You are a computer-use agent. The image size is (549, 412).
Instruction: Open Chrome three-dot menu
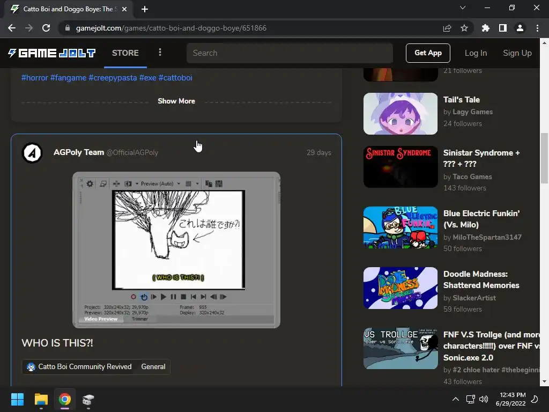click(x=537, y=28)
